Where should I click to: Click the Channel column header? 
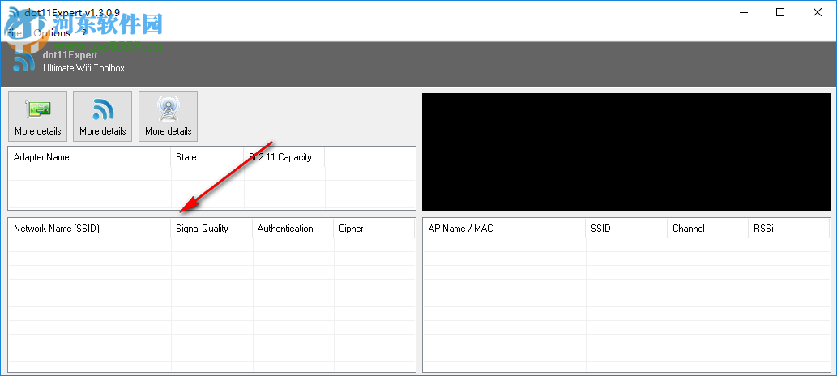[x=708, y=228]
